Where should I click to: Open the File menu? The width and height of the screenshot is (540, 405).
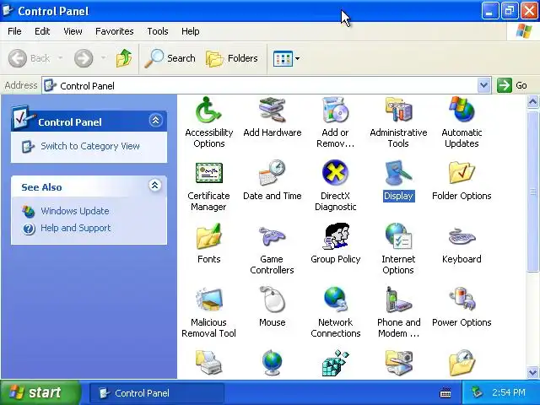point(14,31)
